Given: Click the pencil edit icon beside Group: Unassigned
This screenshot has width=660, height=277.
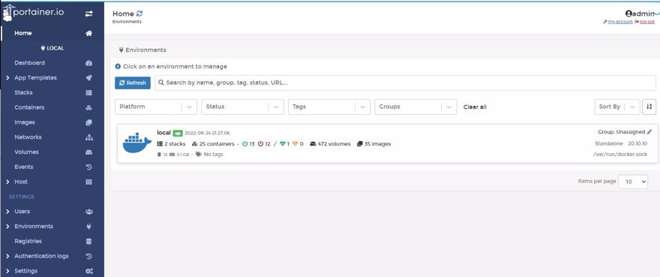Looking at the screenshot, I should point(649,132).
